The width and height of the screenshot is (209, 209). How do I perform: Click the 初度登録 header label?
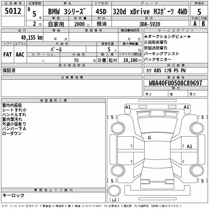point(35,3)
